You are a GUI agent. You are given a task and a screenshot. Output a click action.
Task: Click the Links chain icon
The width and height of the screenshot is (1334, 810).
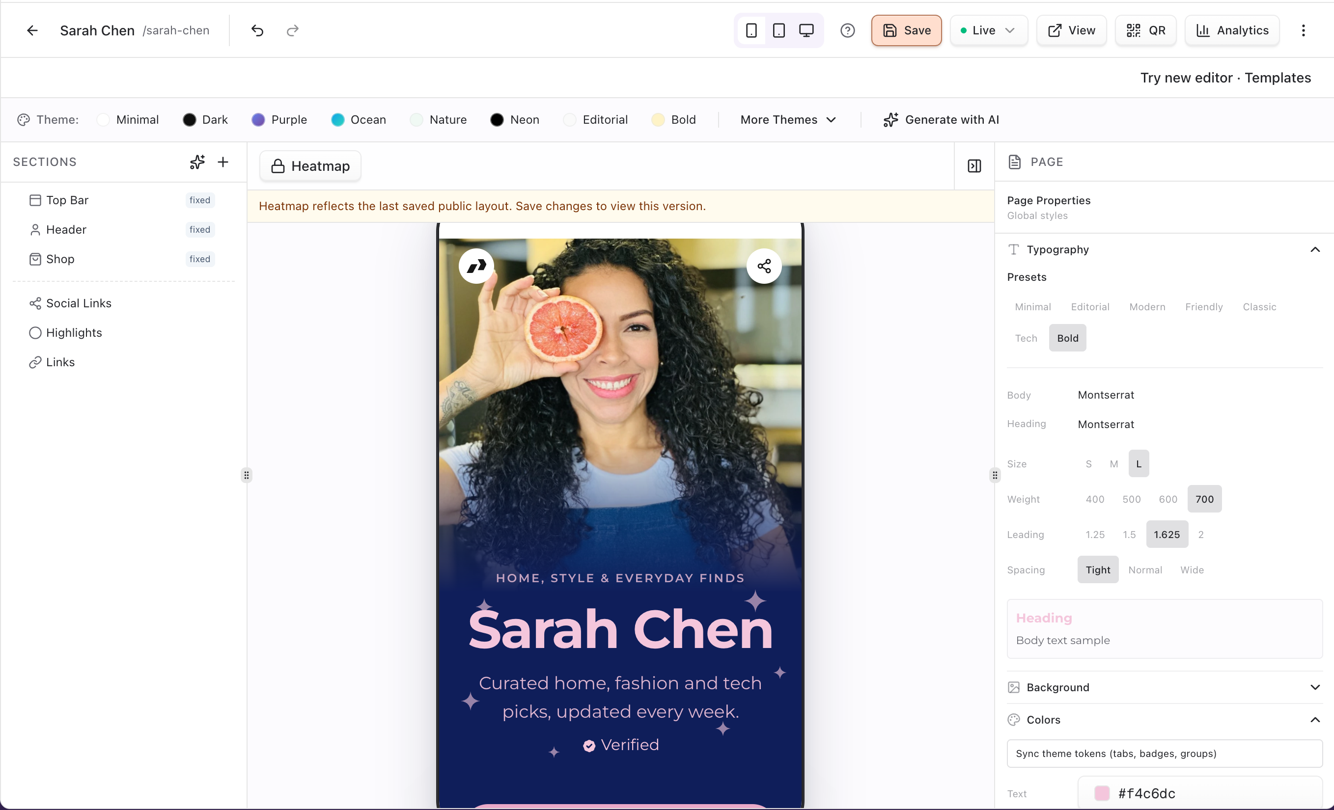click(35, 362)
